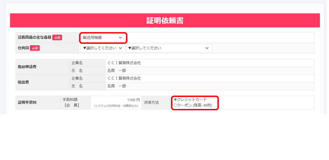Click the chevron arrow beside 輸送用機器
329x160 pixels.
120,38
